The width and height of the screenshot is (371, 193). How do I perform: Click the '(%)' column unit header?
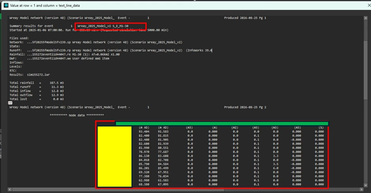(321, 127)
